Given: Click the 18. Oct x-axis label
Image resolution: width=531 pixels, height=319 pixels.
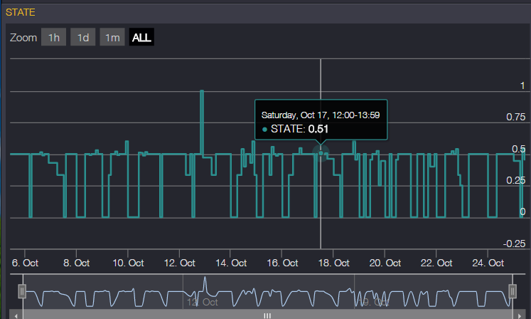Looking at the screenshot, I should (x=333, y=263).
